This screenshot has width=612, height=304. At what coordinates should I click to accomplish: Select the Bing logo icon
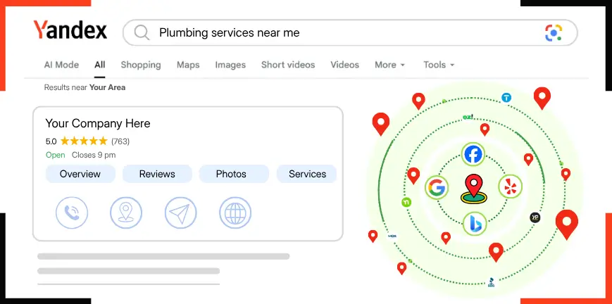tap(475, 224)
